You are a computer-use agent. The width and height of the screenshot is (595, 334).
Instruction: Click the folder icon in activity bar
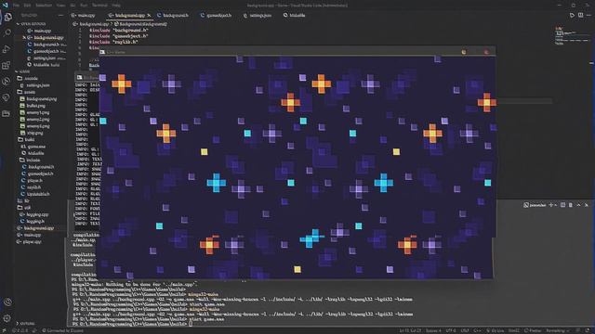(7, 113)
